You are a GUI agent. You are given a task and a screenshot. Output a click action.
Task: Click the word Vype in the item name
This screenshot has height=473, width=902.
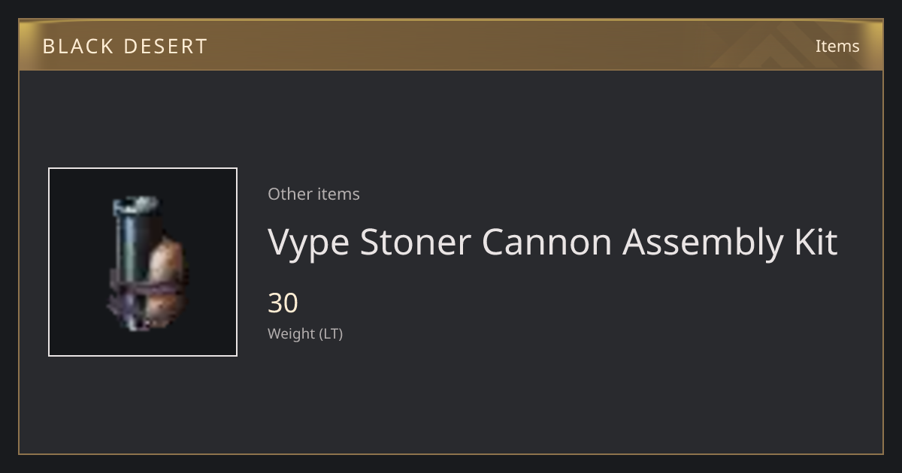click(309, 242)
